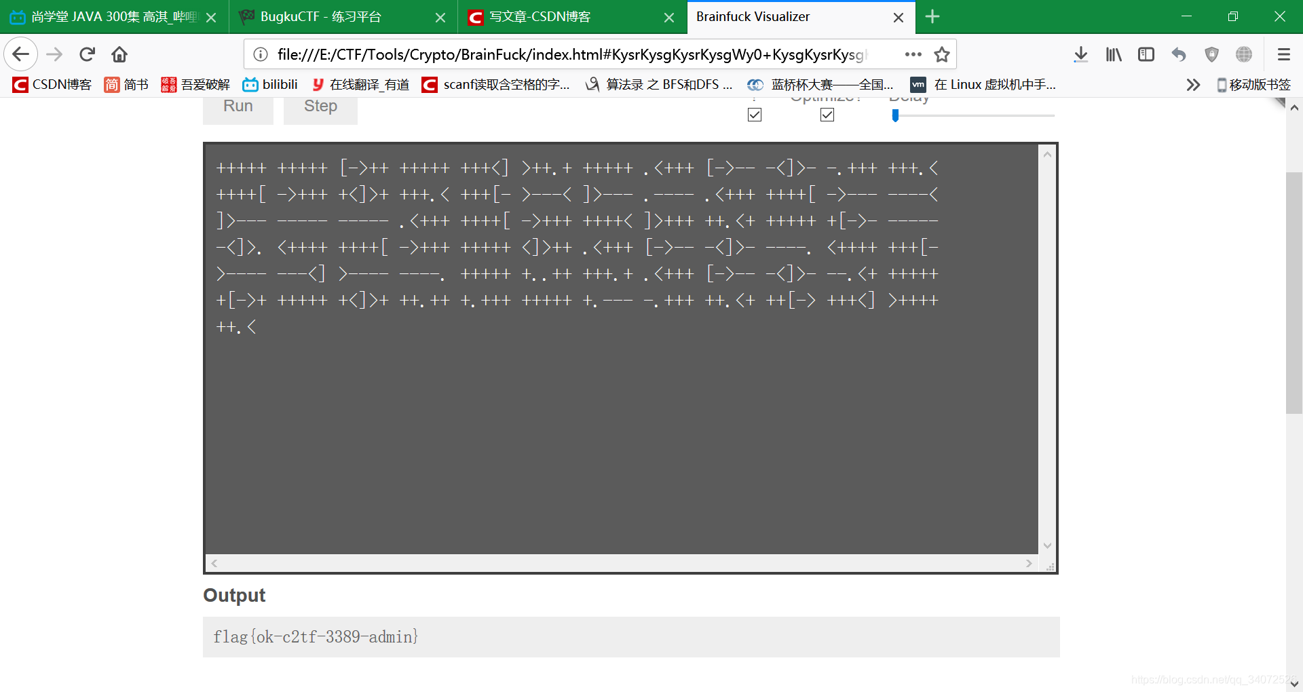This screenshot has height=692, width=1303.
Task: Open the 在 Linux 虚拟机中 bookmark
Action: click(983, 84)
